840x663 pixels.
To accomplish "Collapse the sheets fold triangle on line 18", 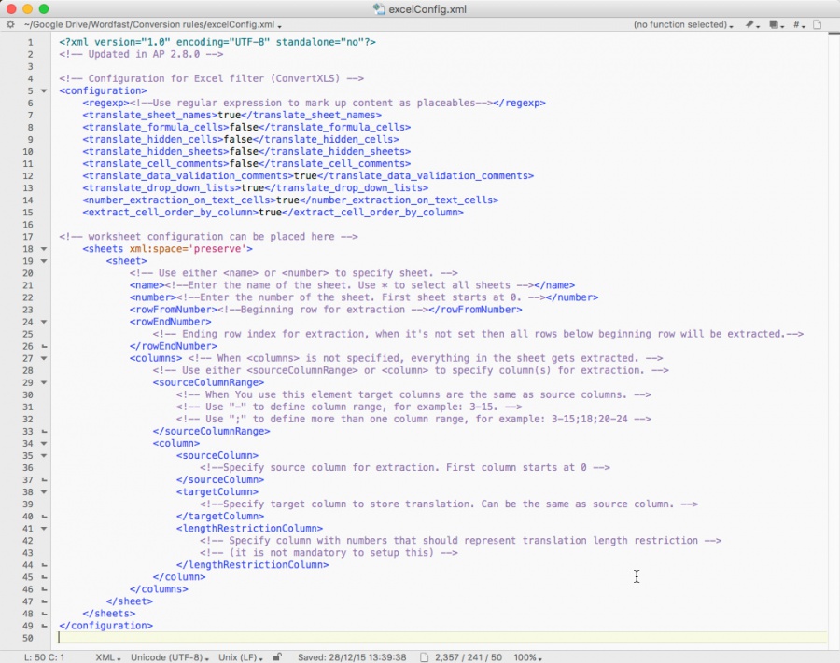I will pyautogui.click(x=44, y=249).
